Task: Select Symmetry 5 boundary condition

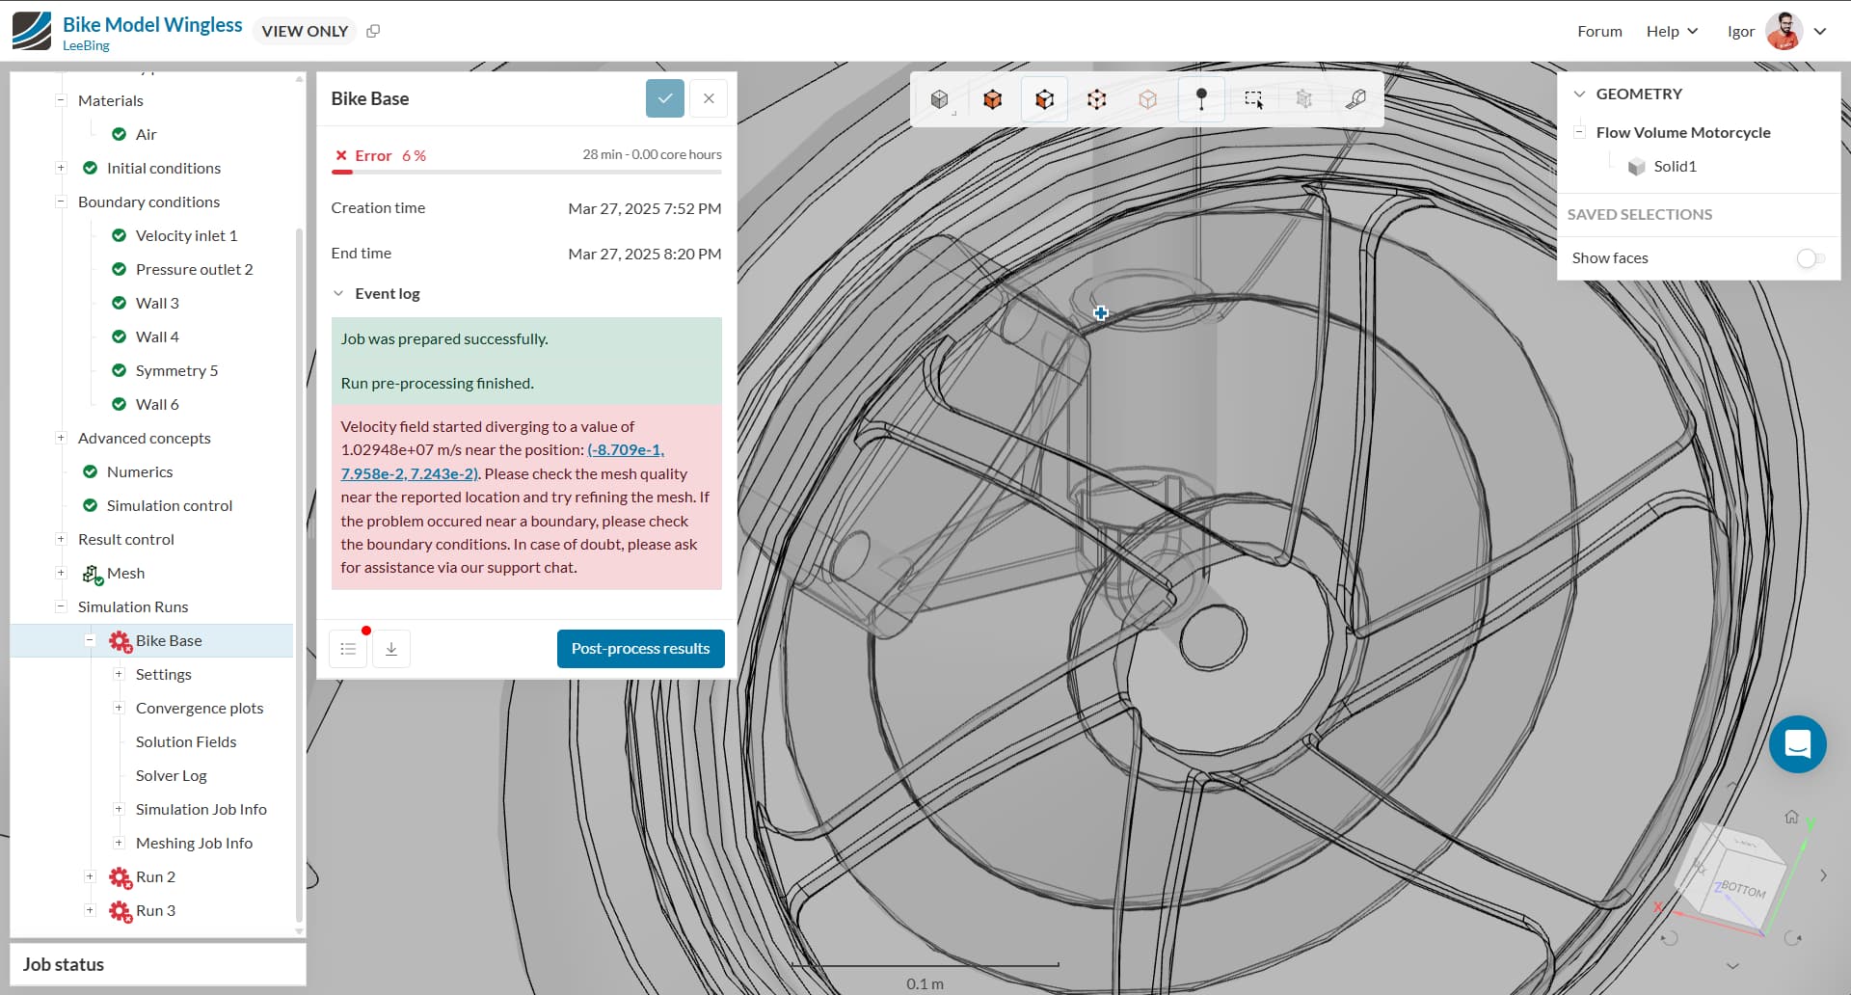Action: click(x=176, y=370)
